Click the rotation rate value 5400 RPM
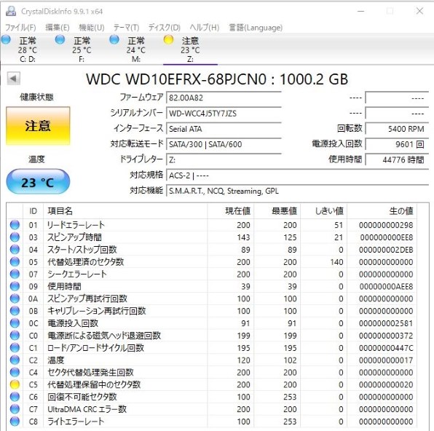The height and width of the screenshot is (431, 434). tap(397, 129)
